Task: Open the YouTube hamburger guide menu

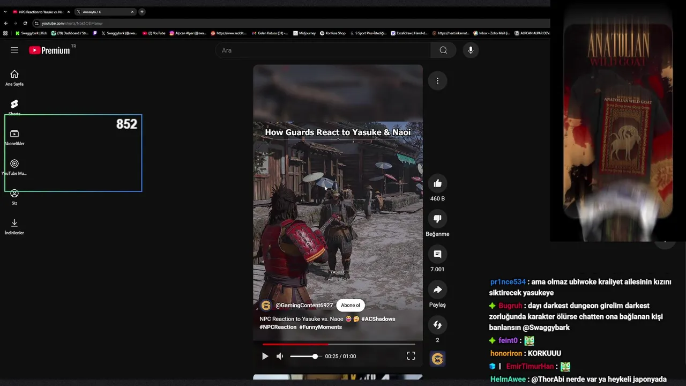Action: 14,50
